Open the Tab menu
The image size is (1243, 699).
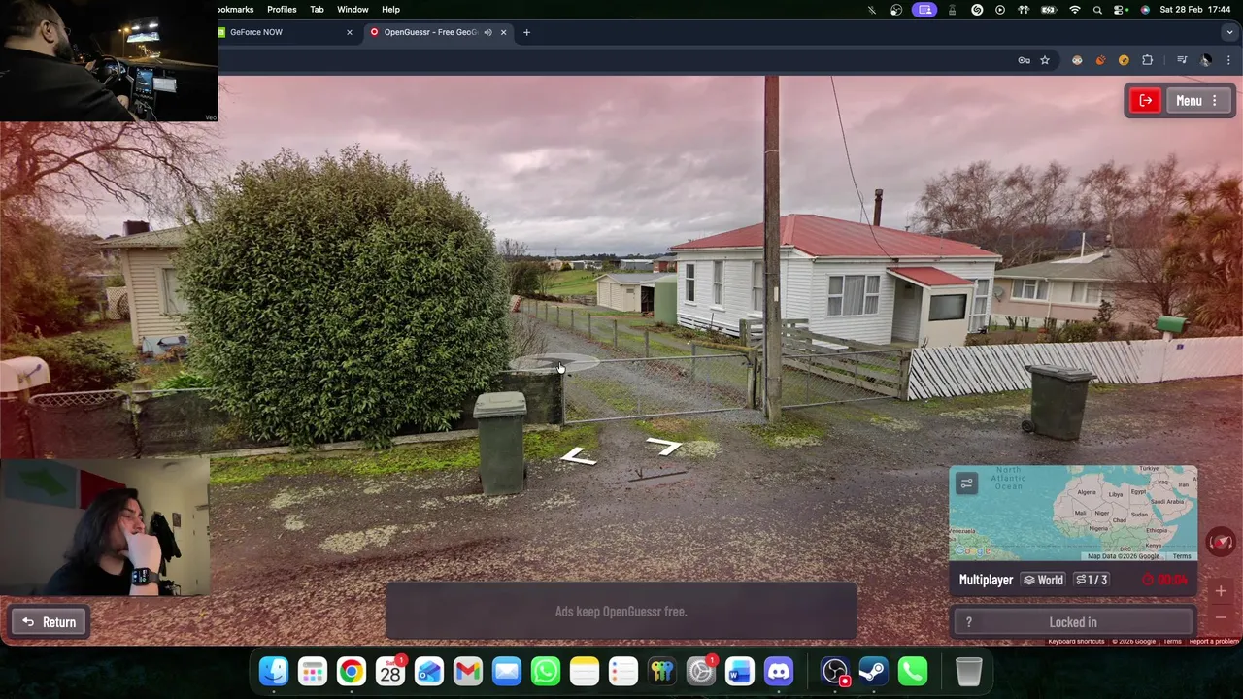317,10
